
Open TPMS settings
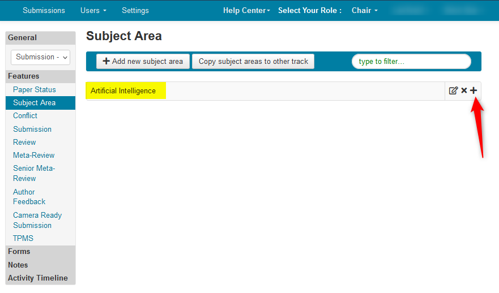click(x=23, y=238)
